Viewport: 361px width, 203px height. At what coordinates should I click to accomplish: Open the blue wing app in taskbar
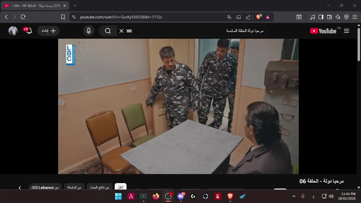243,196
